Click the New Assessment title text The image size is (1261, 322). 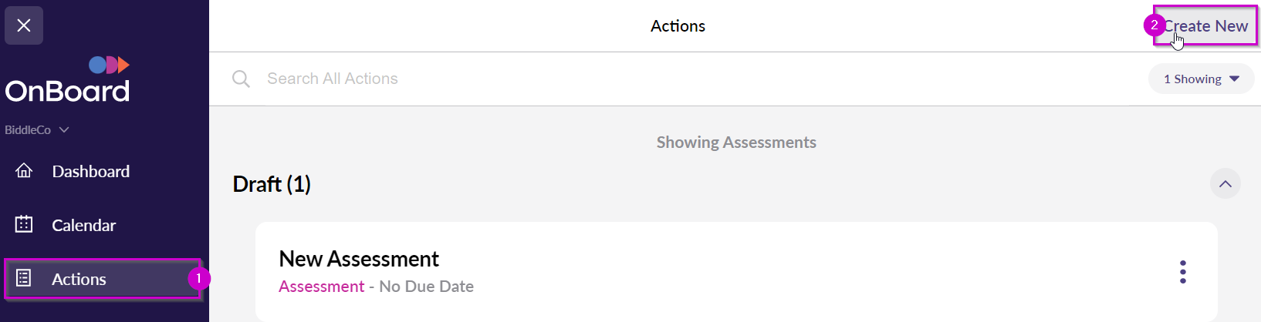(359, 259)
